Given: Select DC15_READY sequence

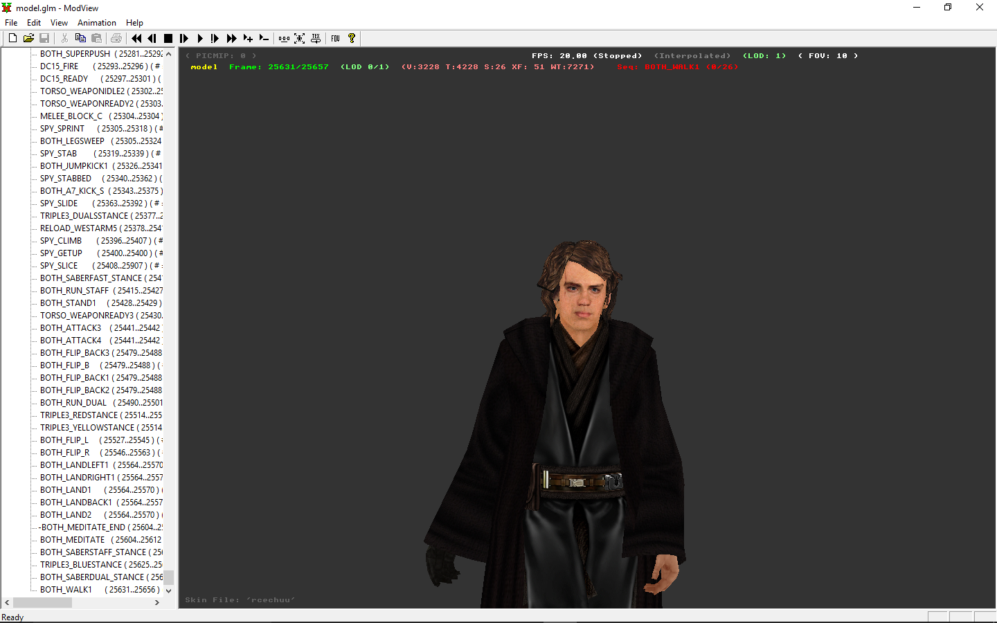Looking at the screenshot, I should click(x=101, y=79).
